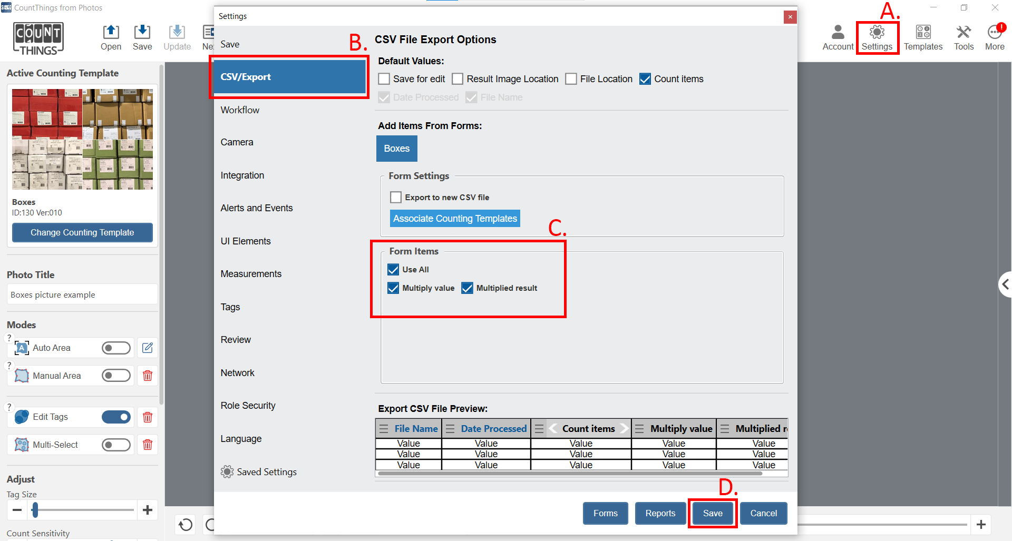This screenshot has height=541, width=1012.
Task: Click the Auto Area edit pencil icon
Action: [148, 348]
